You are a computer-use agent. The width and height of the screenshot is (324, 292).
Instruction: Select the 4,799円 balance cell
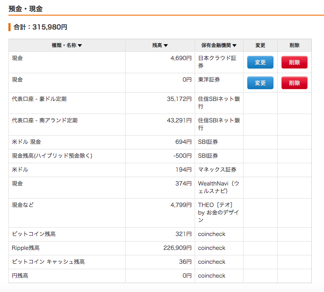160,213
